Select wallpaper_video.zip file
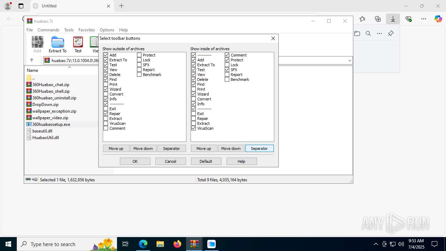446x251 pixels. 50,117
